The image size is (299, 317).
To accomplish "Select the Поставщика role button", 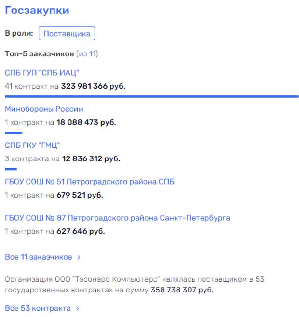I will coord(67,33).
